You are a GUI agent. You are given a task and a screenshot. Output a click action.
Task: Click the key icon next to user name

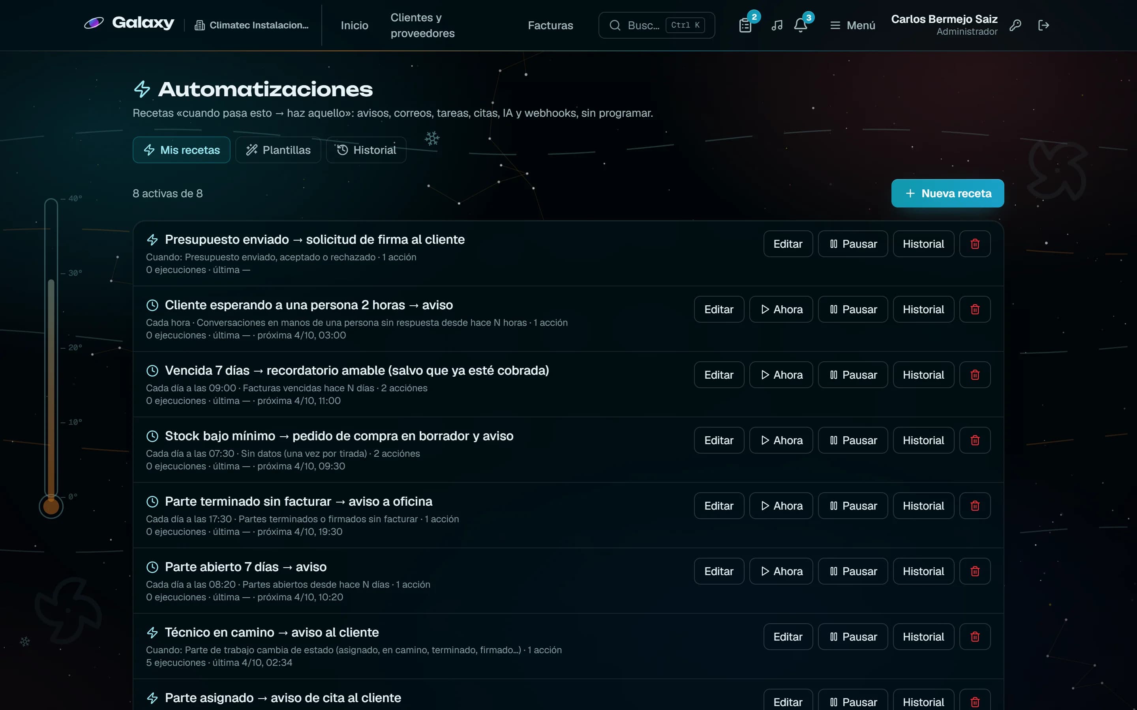1015,25
